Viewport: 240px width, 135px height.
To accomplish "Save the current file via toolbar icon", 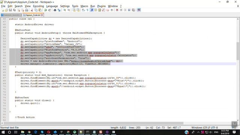I will [10, 10].
